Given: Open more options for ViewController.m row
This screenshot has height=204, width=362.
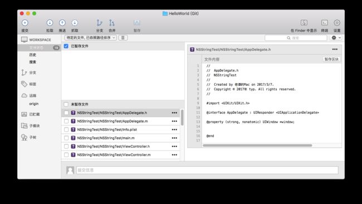Looking at the screenshot, I should (x=174, y=155).
